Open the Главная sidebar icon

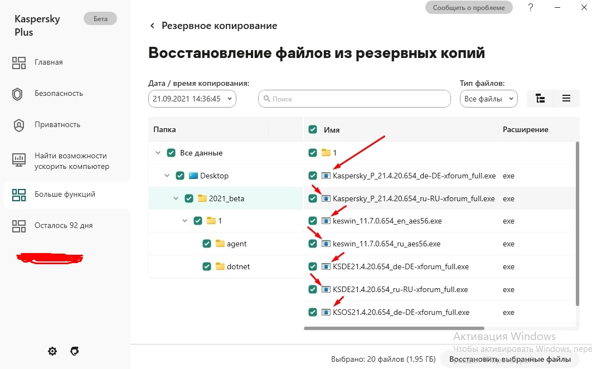19,62
